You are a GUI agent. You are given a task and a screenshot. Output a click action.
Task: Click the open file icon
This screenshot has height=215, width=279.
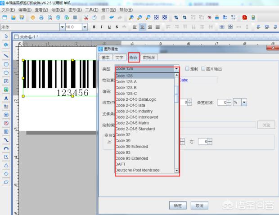pyautogui.click(x=13, y=18)
